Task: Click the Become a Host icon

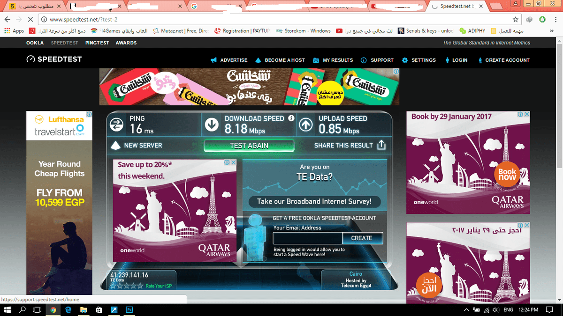Action: coord(258,60)
